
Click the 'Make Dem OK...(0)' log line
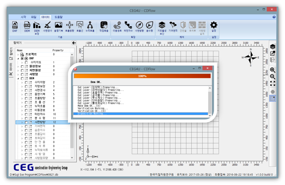(89, 106)
